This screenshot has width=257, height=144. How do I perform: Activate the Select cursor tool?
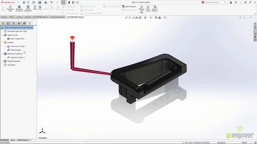(x=63, y=2)
